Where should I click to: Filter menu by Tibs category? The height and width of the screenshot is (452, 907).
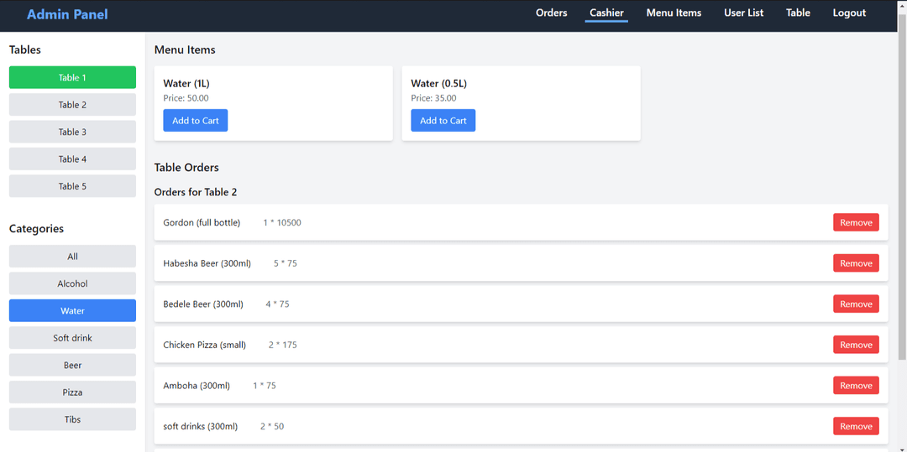72,419
